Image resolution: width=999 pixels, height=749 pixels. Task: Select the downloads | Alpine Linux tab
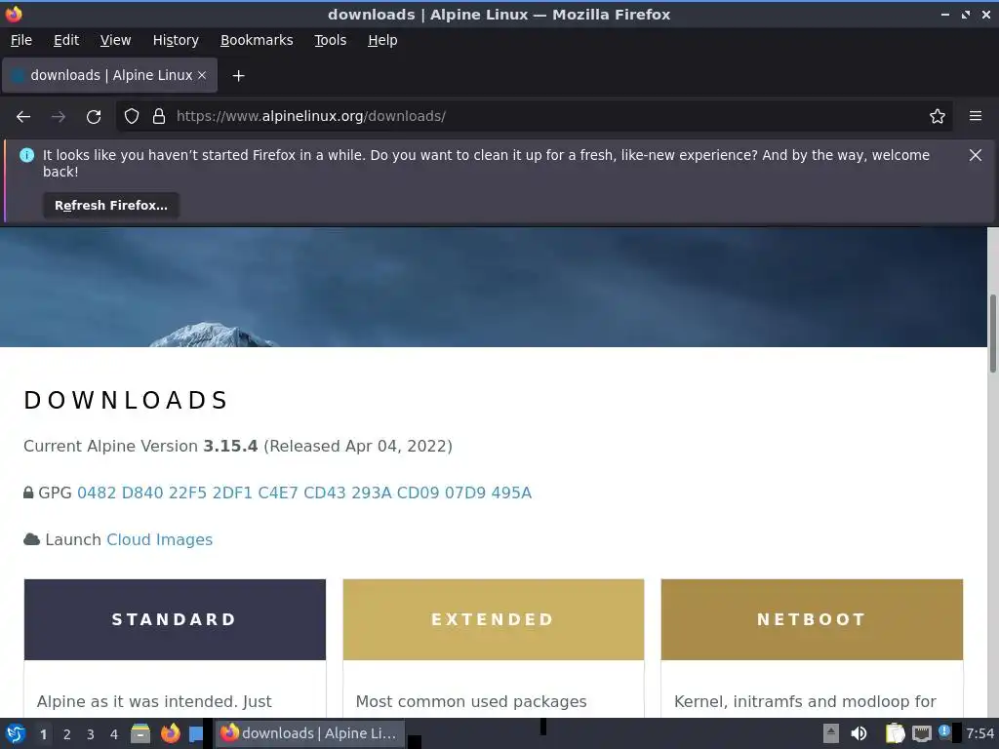click(x=109, y=75)
